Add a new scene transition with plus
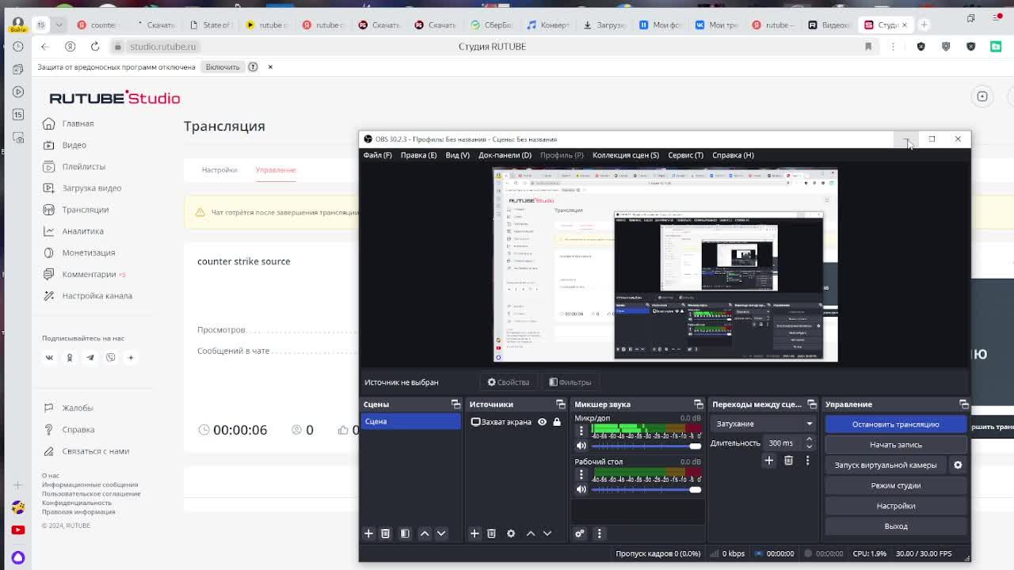1014x570 pixels. click(x=768, y=460)
